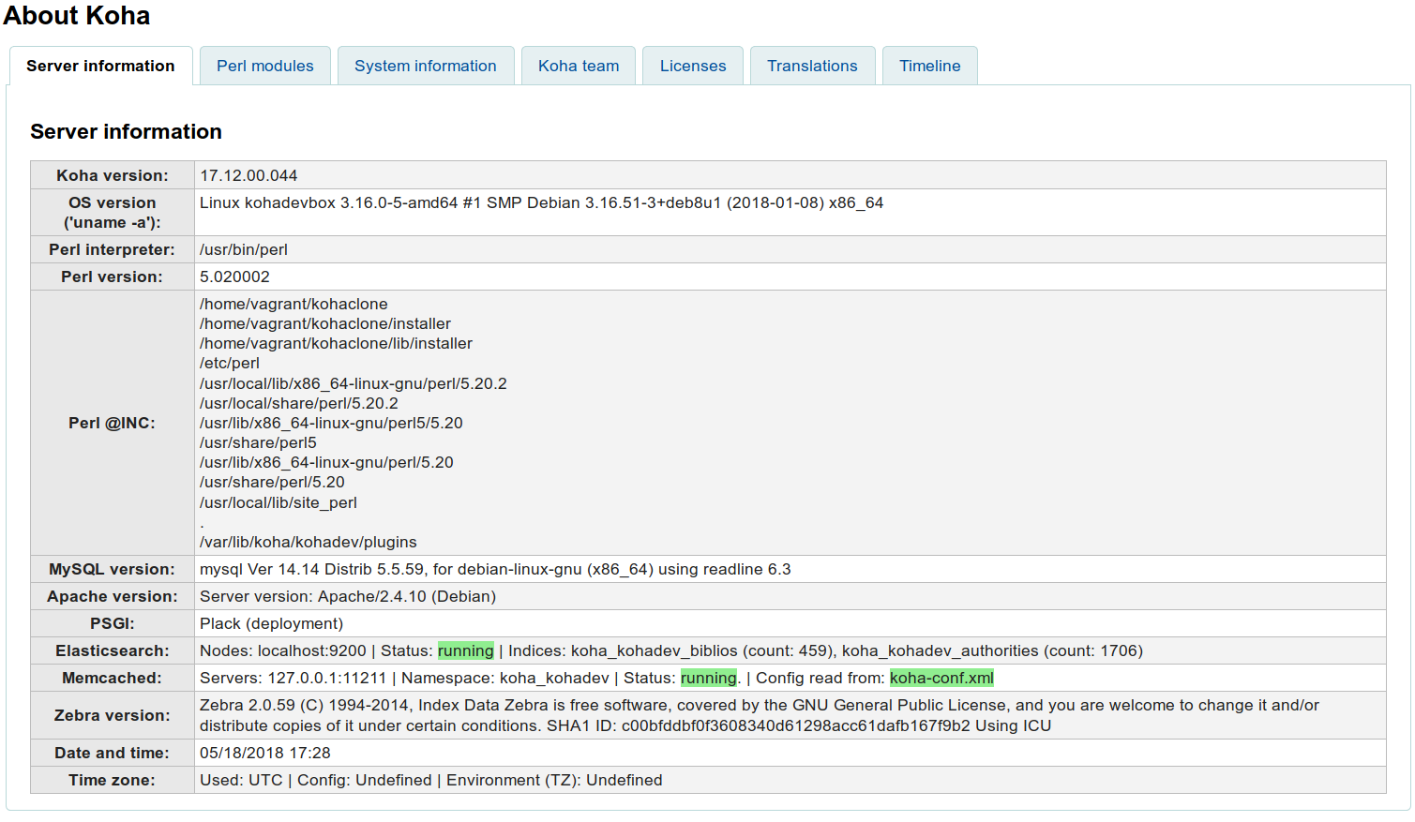Click the 'Perl interpreter:' label
Screen dimensions: 1415x822
tap(113, 249)
